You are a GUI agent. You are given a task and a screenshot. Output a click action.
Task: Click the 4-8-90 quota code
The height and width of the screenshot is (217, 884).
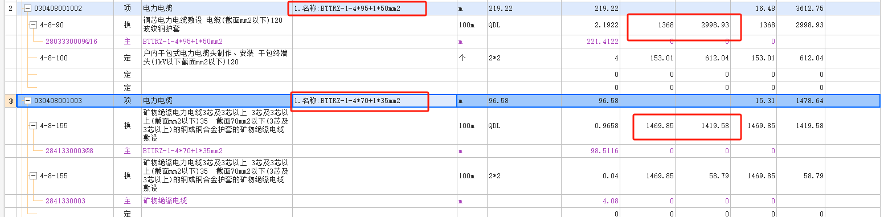coord(52,25)
